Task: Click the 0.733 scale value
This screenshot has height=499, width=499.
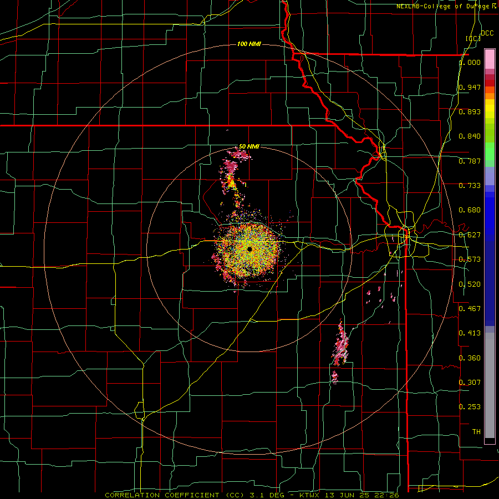Action: pyautogui.click(x=470, y=185)
